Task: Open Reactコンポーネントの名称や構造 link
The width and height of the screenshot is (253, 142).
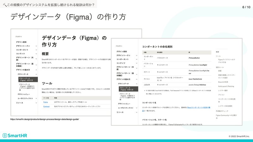Action: 199,108
